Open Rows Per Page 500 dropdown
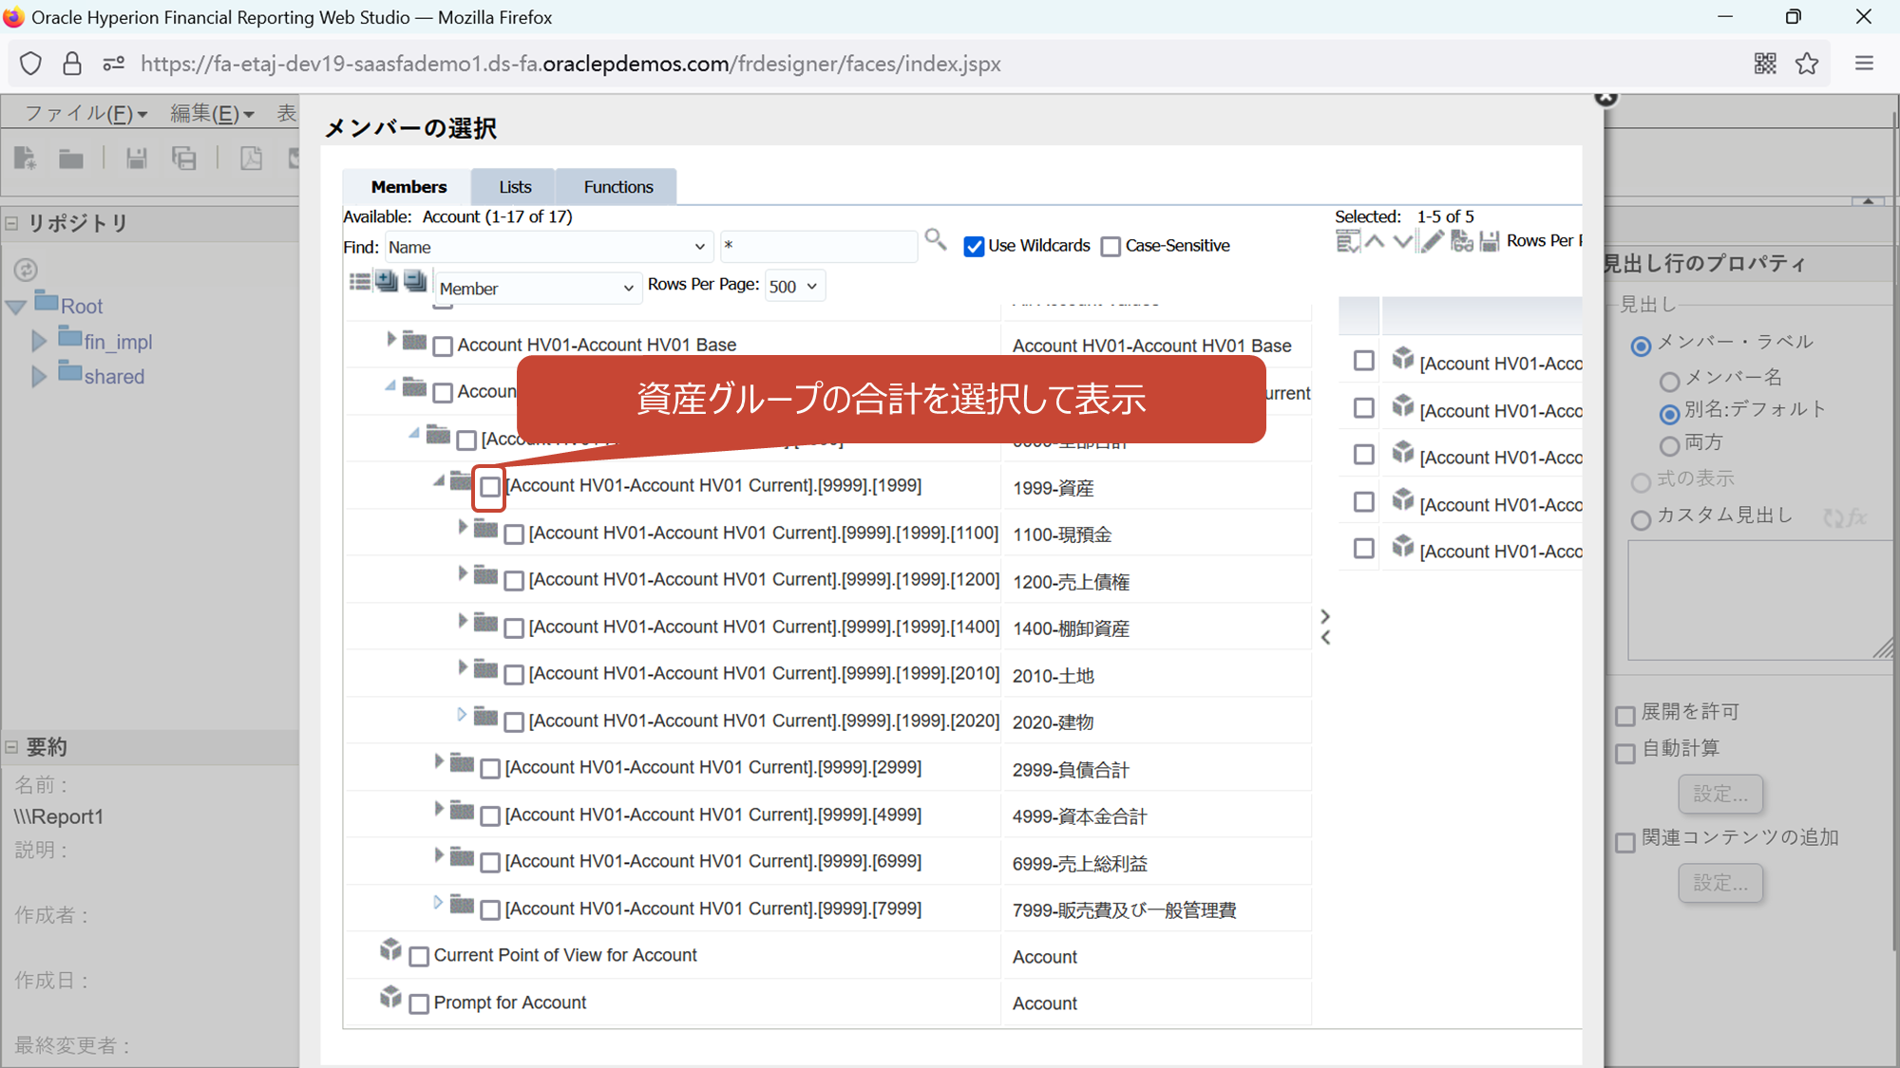Screen dimensions: 1900x1068 [x=793, y=287]
